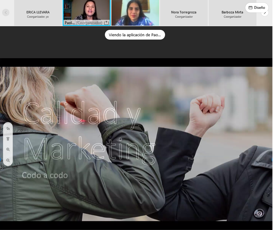Go to previous participants with left arrow
273x230 pixels.
(x=6, y=12)
